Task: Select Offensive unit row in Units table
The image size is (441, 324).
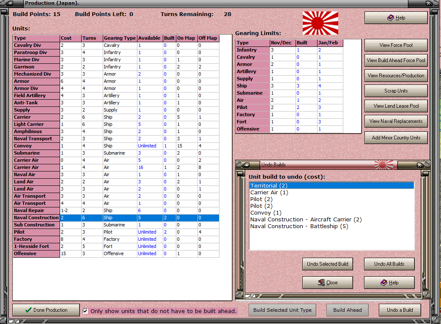Action: pyautogui.click(x=116, y=253)
